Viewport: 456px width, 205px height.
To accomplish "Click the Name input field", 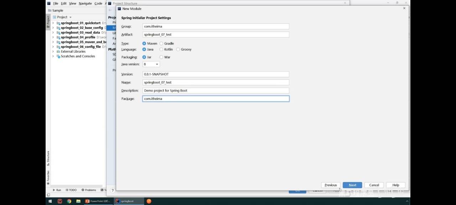I will point(216,82).
